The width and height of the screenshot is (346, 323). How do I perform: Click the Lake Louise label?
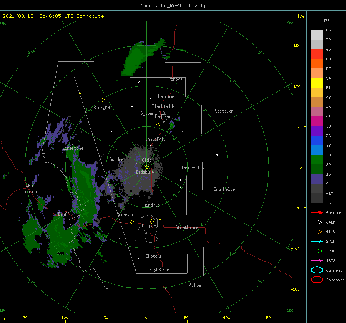(30, 189)
